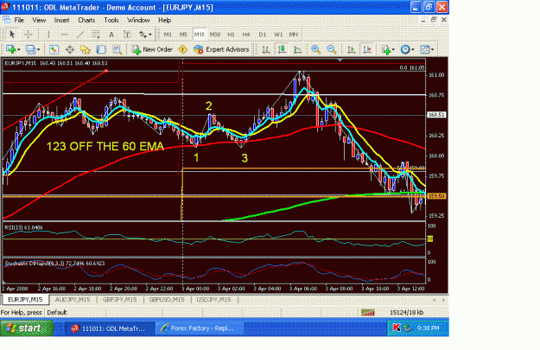Open the Charts menu
This screenshot has height=350, width=540.
tap(86, 20)
